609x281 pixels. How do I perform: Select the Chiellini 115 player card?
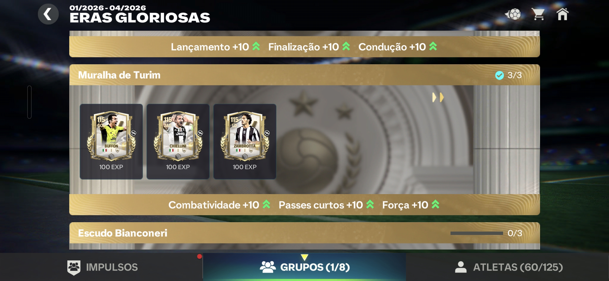click(178, 142)
